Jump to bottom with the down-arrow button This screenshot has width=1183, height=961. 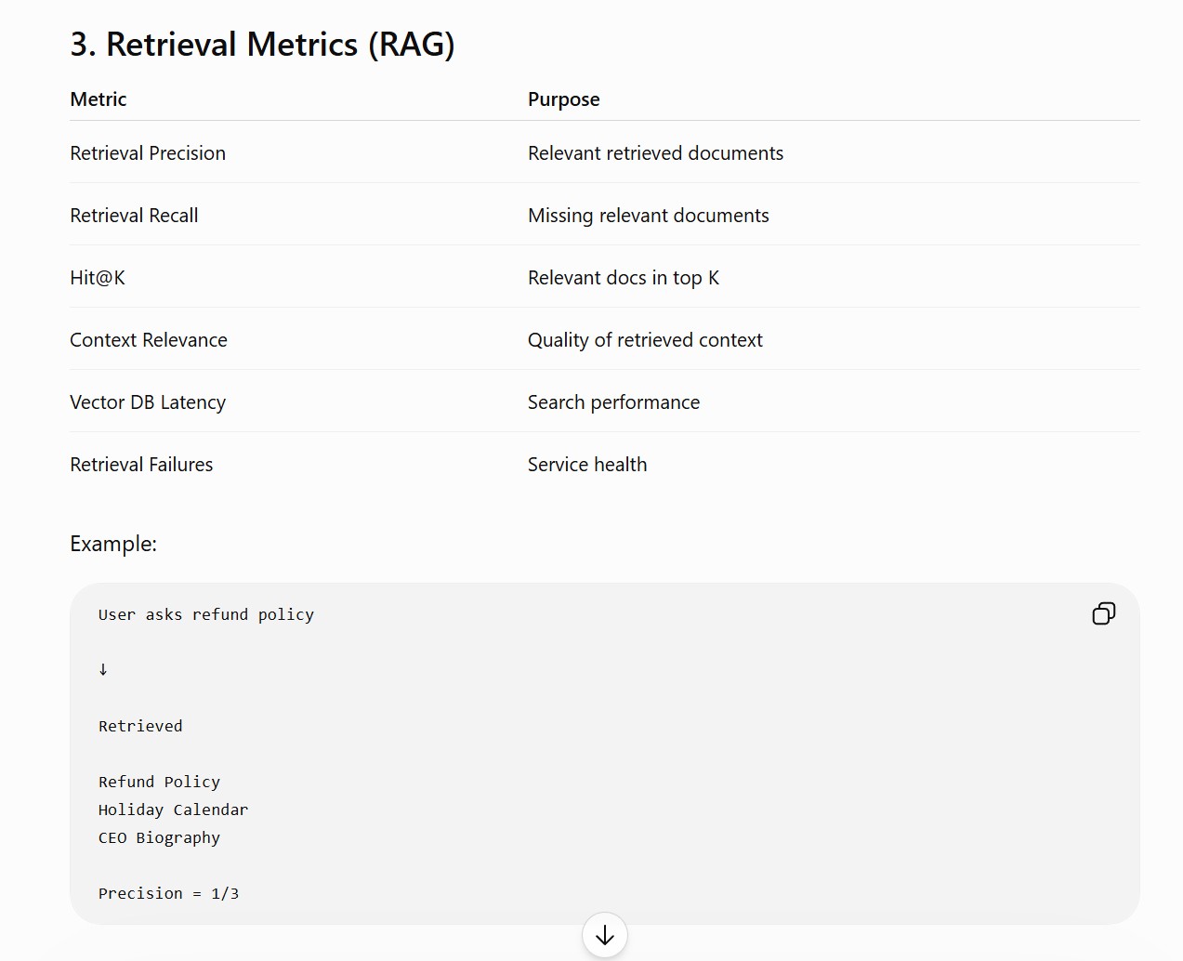605,935
